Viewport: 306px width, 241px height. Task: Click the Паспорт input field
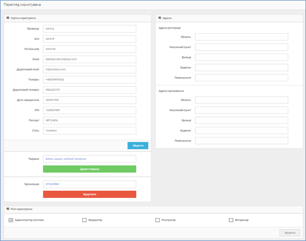tap(89, 120)
